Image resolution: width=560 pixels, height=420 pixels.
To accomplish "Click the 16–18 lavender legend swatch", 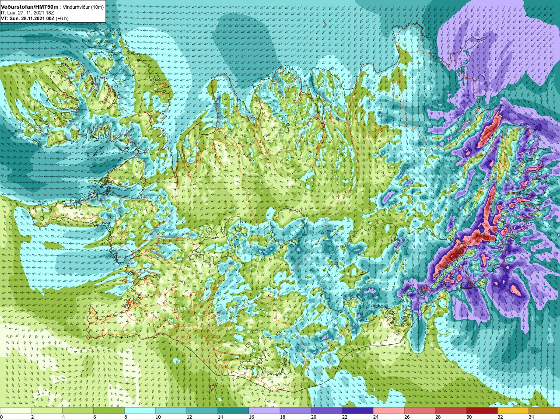I will click(x=264, y=411).
